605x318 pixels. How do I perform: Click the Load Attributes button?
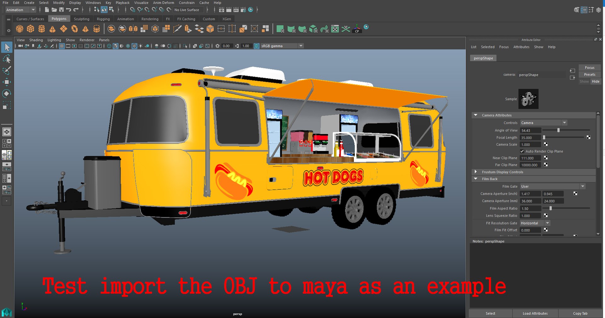click(535, 313)
